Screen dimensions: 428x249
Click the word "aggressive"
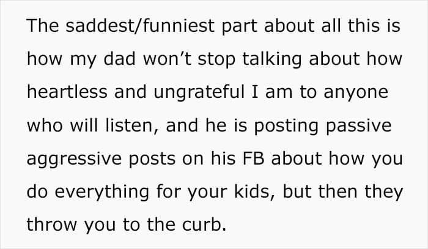74,159
